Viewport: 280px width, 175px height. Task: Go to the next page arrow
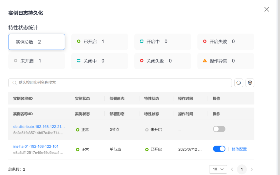click(251, 169)
